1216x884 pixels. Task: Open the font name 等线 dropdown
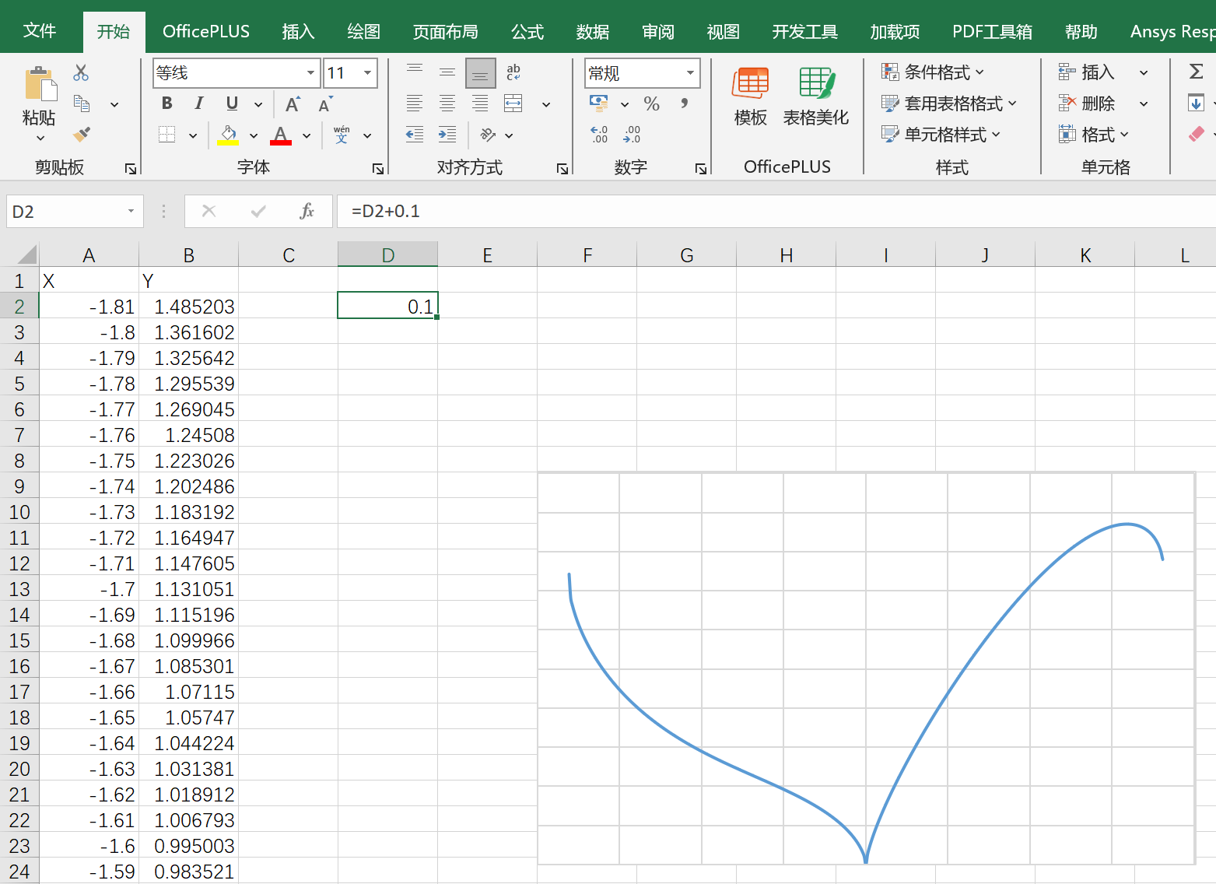point(310,73)
